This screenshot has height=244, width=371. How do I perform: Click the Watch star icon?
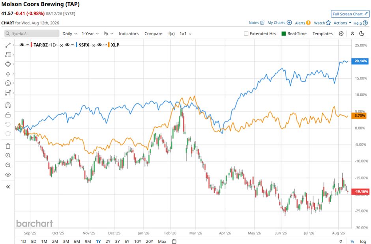tap(328, 23)
